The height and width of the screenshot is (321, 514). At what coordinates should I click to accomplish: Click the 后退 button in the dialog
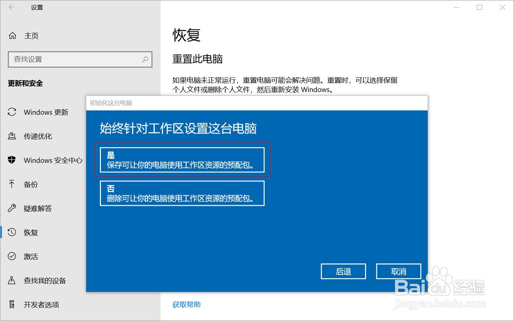(x=343, y=271)
